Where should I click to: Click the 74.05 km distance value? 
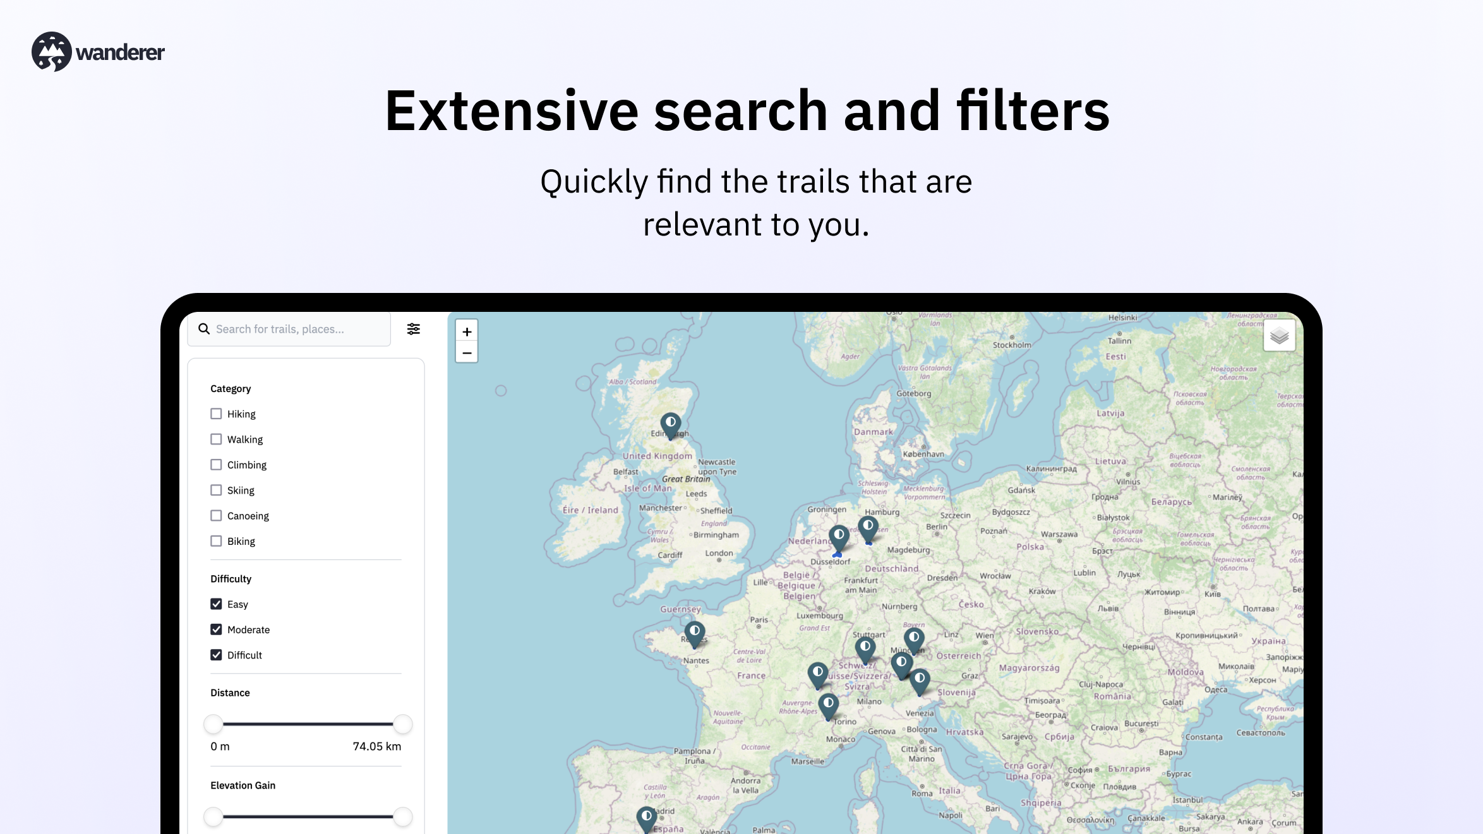377,746
